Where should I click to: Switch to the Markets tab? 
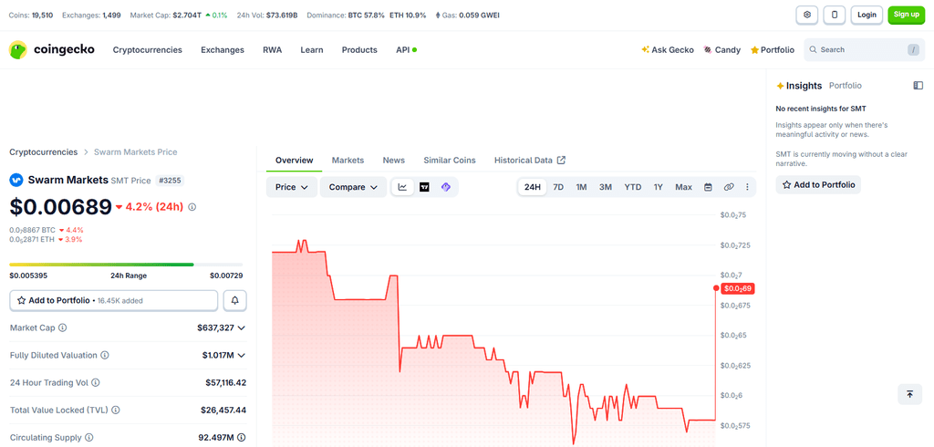coord(348,161)
